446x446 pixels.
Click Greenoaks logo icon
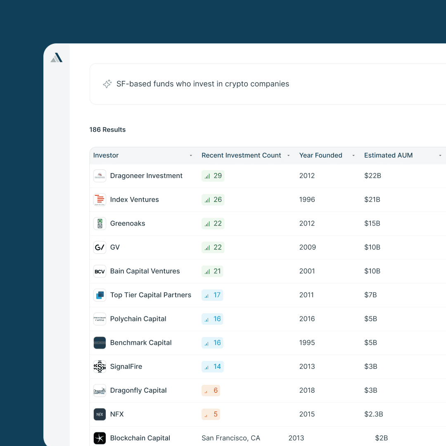[x=100, y=223]
